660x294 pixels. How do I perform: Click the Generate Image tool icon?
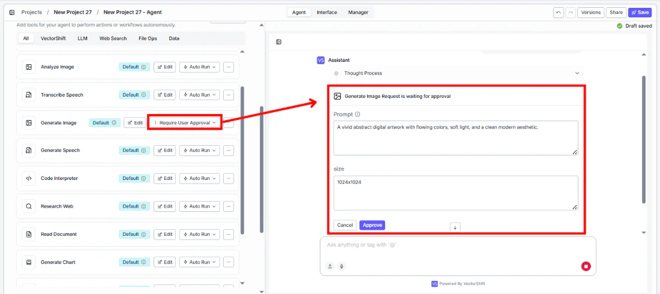[29, 122]
